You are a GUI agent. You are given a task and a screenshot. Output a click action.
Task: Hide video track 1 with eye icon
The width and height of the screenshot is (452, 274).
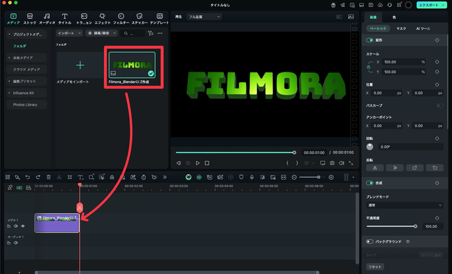(23, 226)
